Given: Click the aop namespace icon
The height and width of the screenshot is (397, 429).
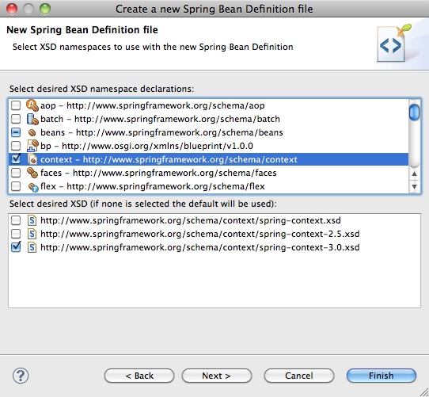Looking at the screenshot, I should click(32, 105).
